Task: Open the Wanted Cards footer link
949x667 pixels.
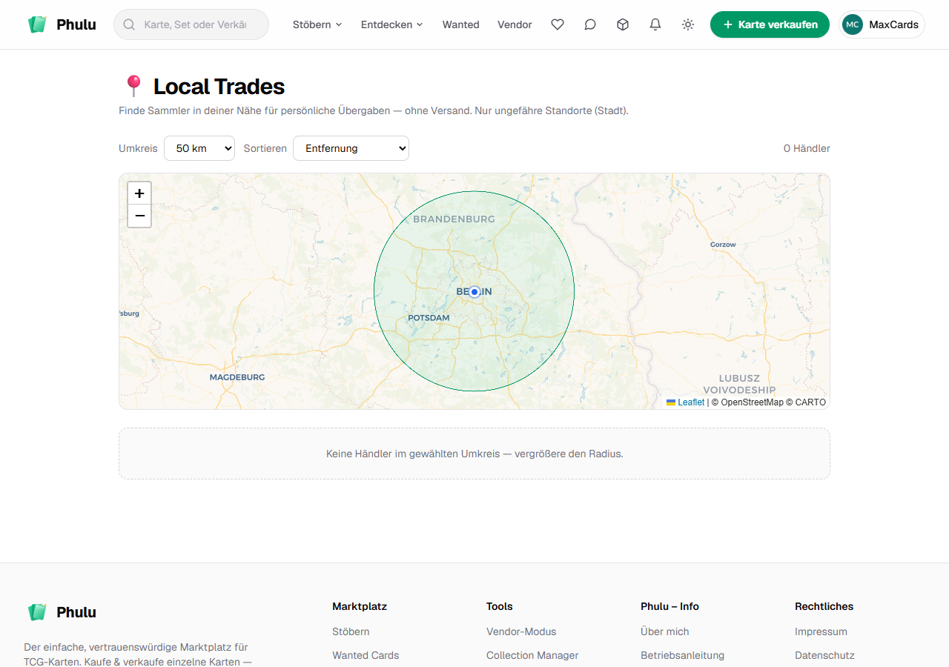Action: tap(366, 655)
